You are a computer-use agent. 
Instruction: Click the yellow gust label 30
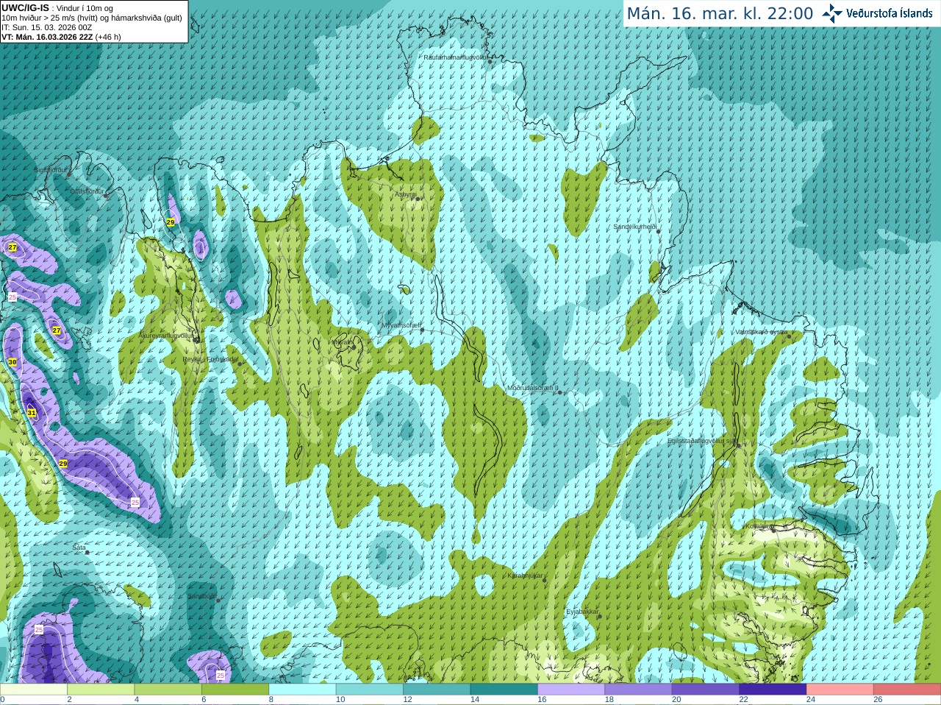12,362
